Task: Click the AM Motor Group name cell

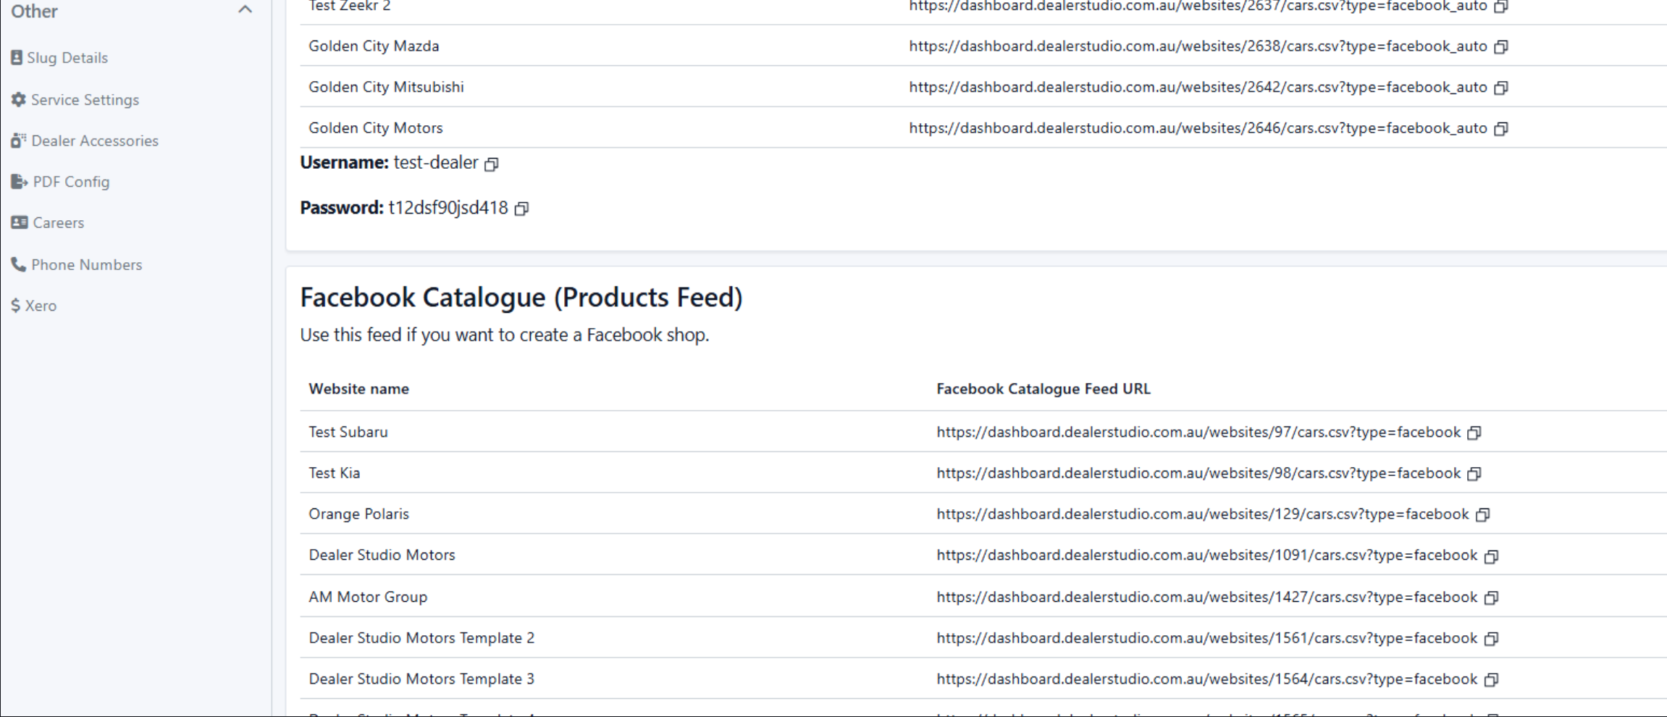Action: (368, 597)
